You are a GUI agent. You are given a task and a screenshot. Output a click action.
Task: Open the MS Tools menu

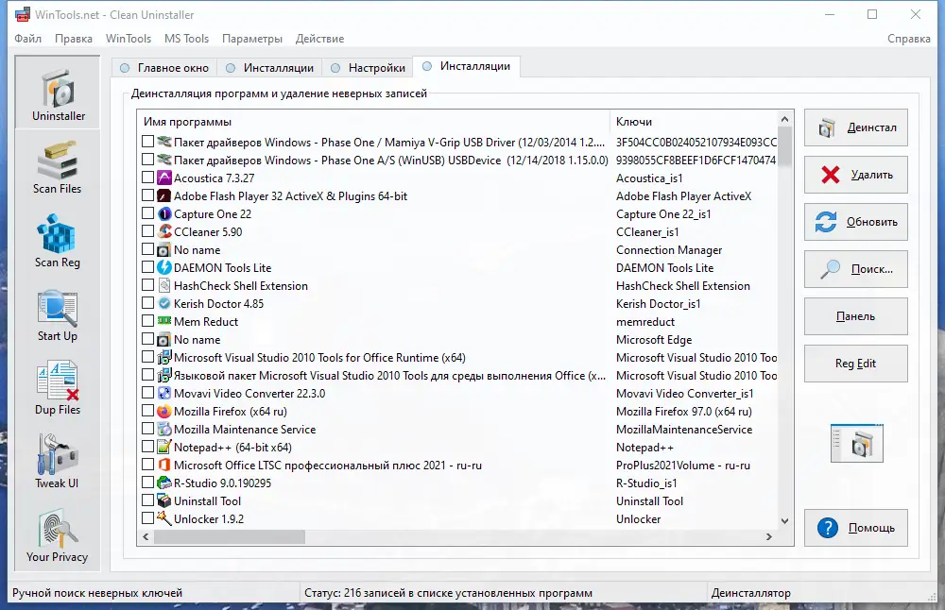coord(187,39)
